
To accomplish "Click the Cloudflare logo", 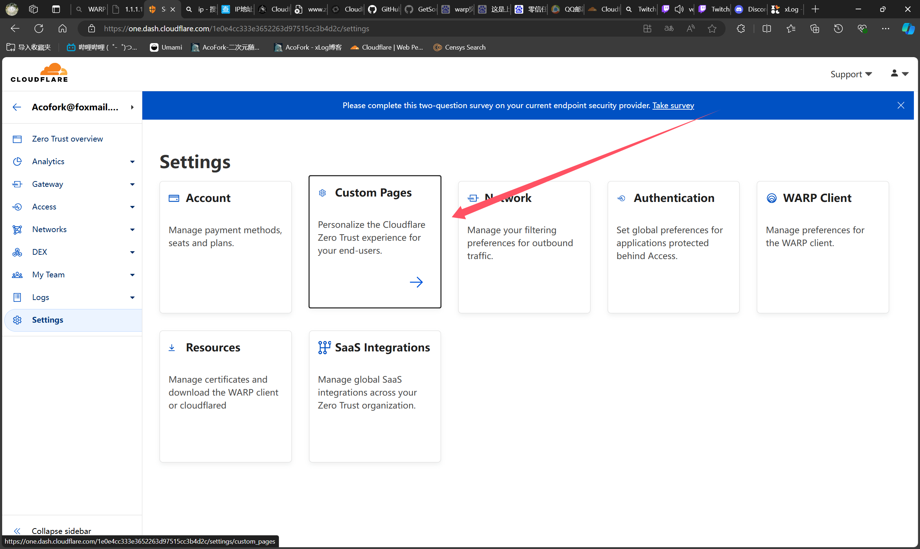I will point(39,73).
